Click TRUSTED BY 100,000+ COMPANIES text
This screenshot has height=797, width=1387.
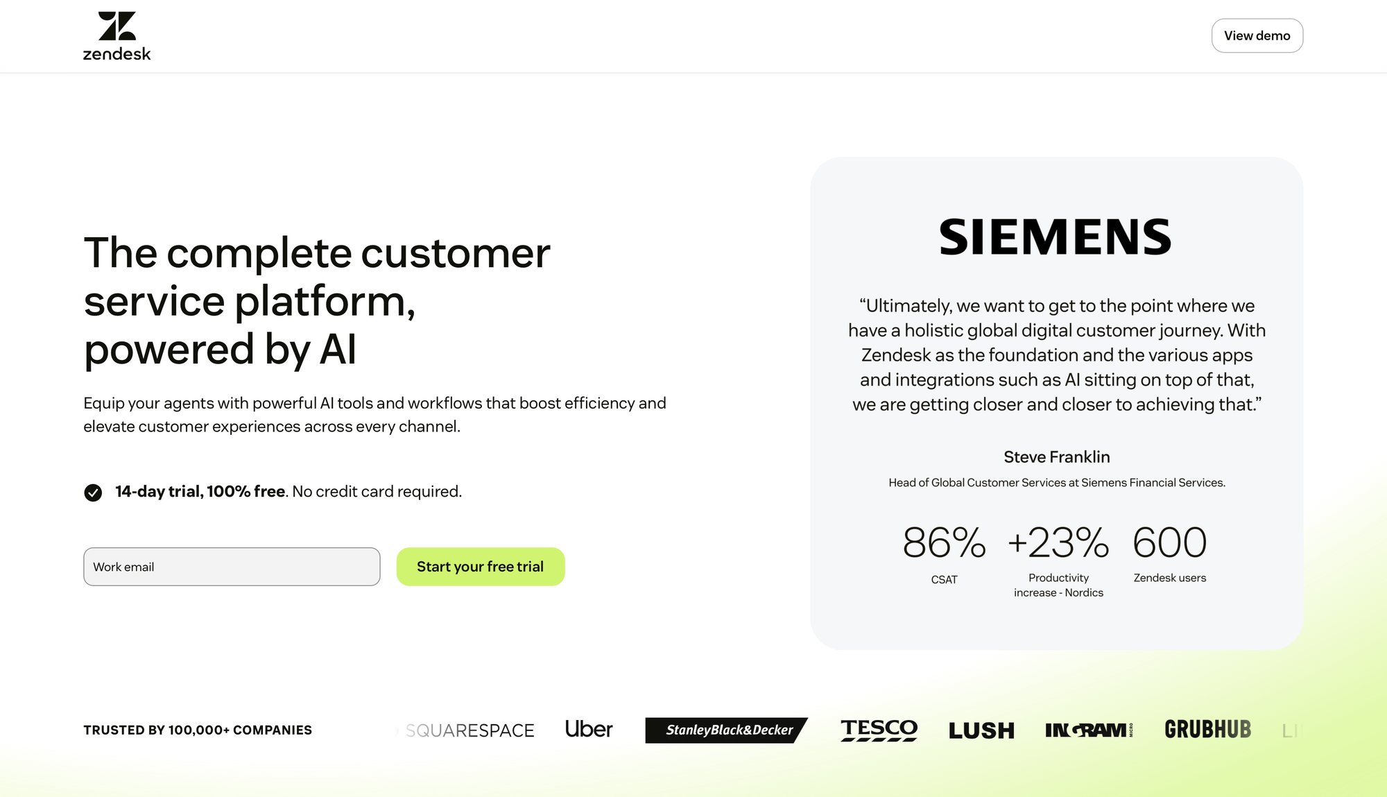[x=198, y=730]
